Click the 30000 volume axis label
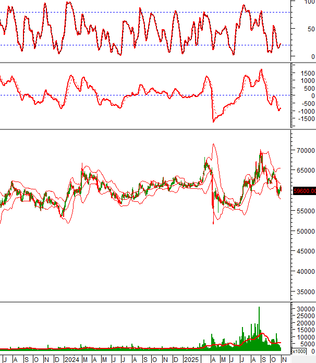 (305, 309)
